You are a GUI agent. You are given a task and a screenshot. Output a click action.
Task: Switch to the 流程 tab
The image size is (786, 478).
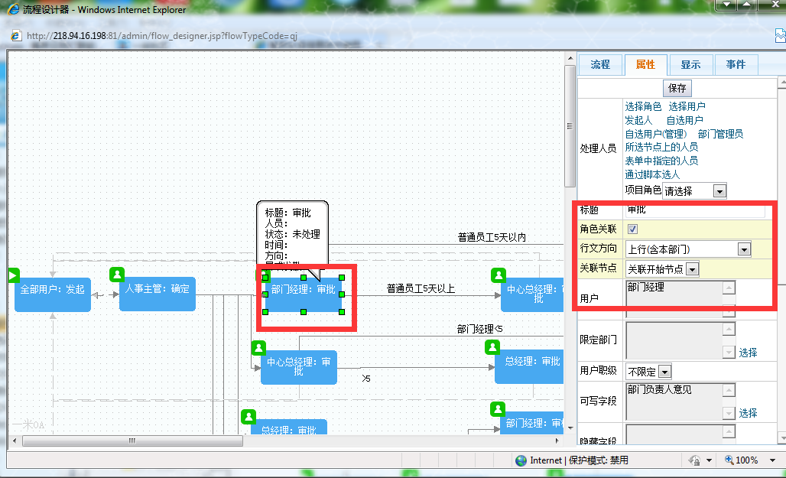click(x=600, y=65)
